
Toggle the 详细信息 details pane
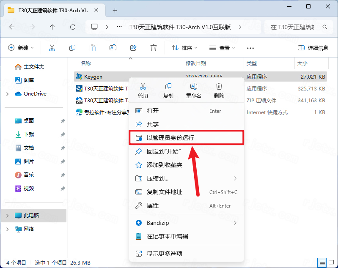(313, 48)
